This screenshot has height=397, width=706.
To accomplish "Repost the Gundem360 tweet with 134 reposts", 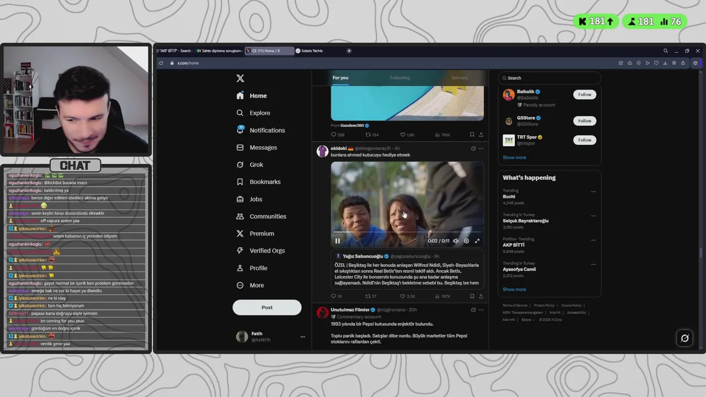I will [372, 135].
